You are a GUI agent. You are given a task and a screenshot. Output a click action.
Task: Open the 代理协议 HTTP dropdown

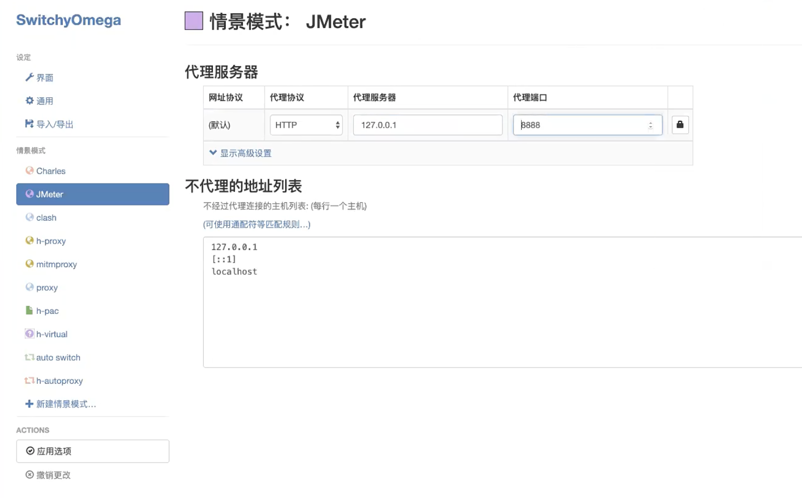click(x=306, y=125)
